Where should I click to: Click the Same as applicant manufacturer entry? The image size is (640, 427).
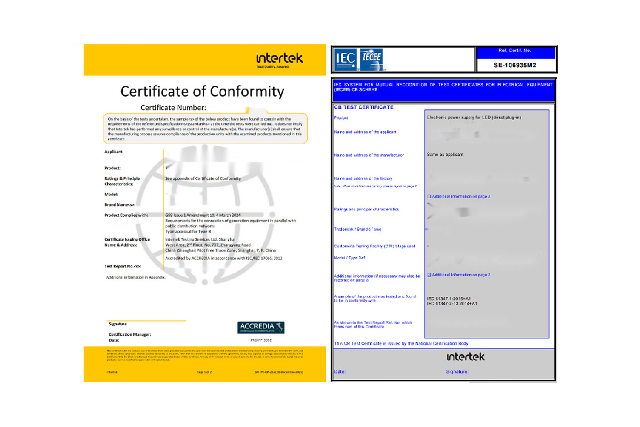point(445,155)
